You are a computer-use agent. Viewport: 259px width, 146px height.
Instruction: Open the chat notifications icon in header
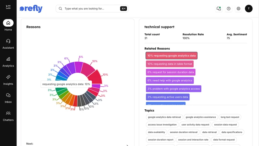(219, 9)
